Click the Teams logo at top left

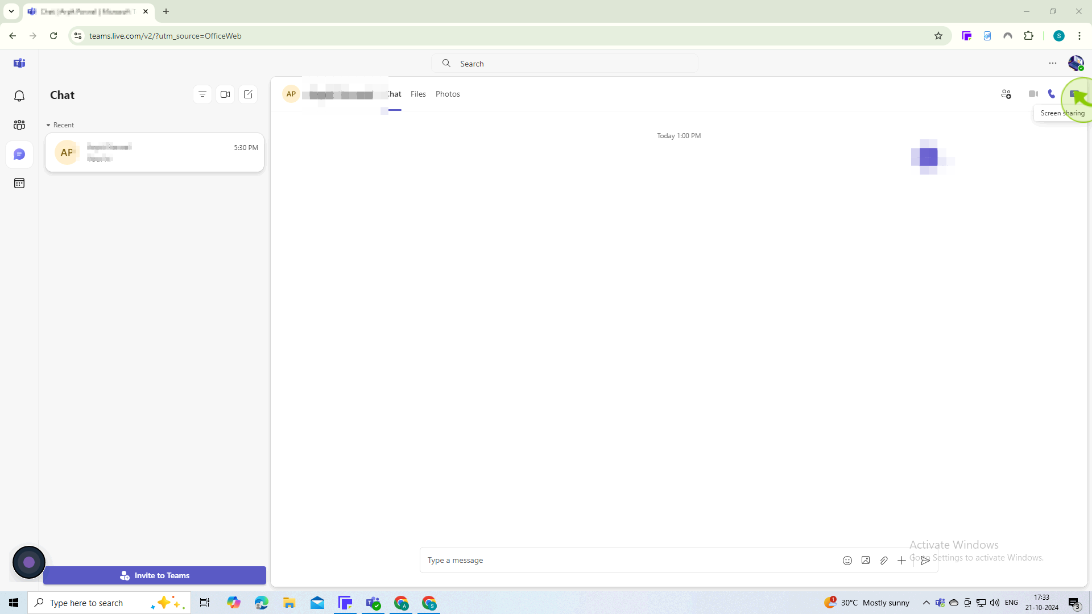point(19,63)
